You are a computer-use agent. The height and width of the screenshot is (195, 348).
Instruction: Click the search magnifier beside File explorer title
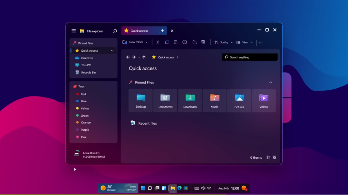point(115,31)
